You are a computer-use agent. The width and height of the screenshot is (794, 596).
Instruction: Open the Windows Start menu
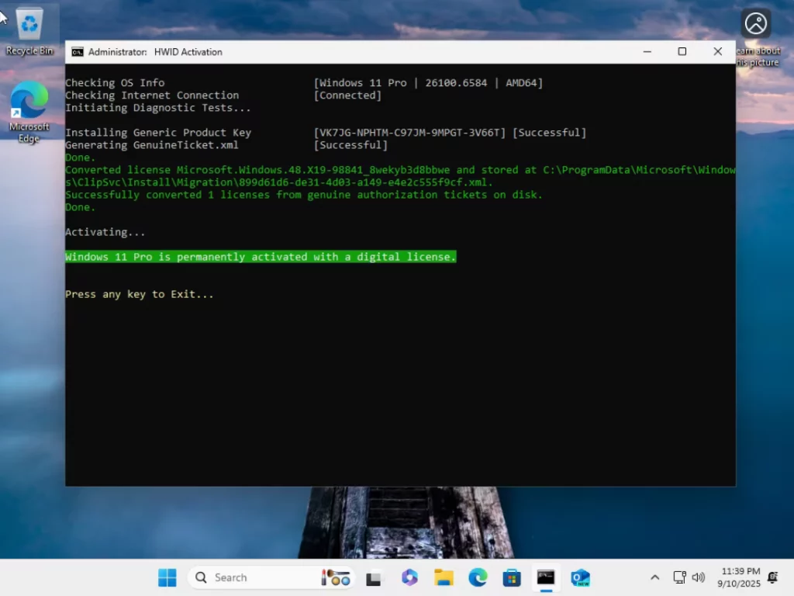pyautogui.click(x=167, y=577)
